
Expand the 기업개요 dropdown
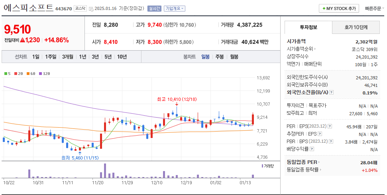pos(175,9)
